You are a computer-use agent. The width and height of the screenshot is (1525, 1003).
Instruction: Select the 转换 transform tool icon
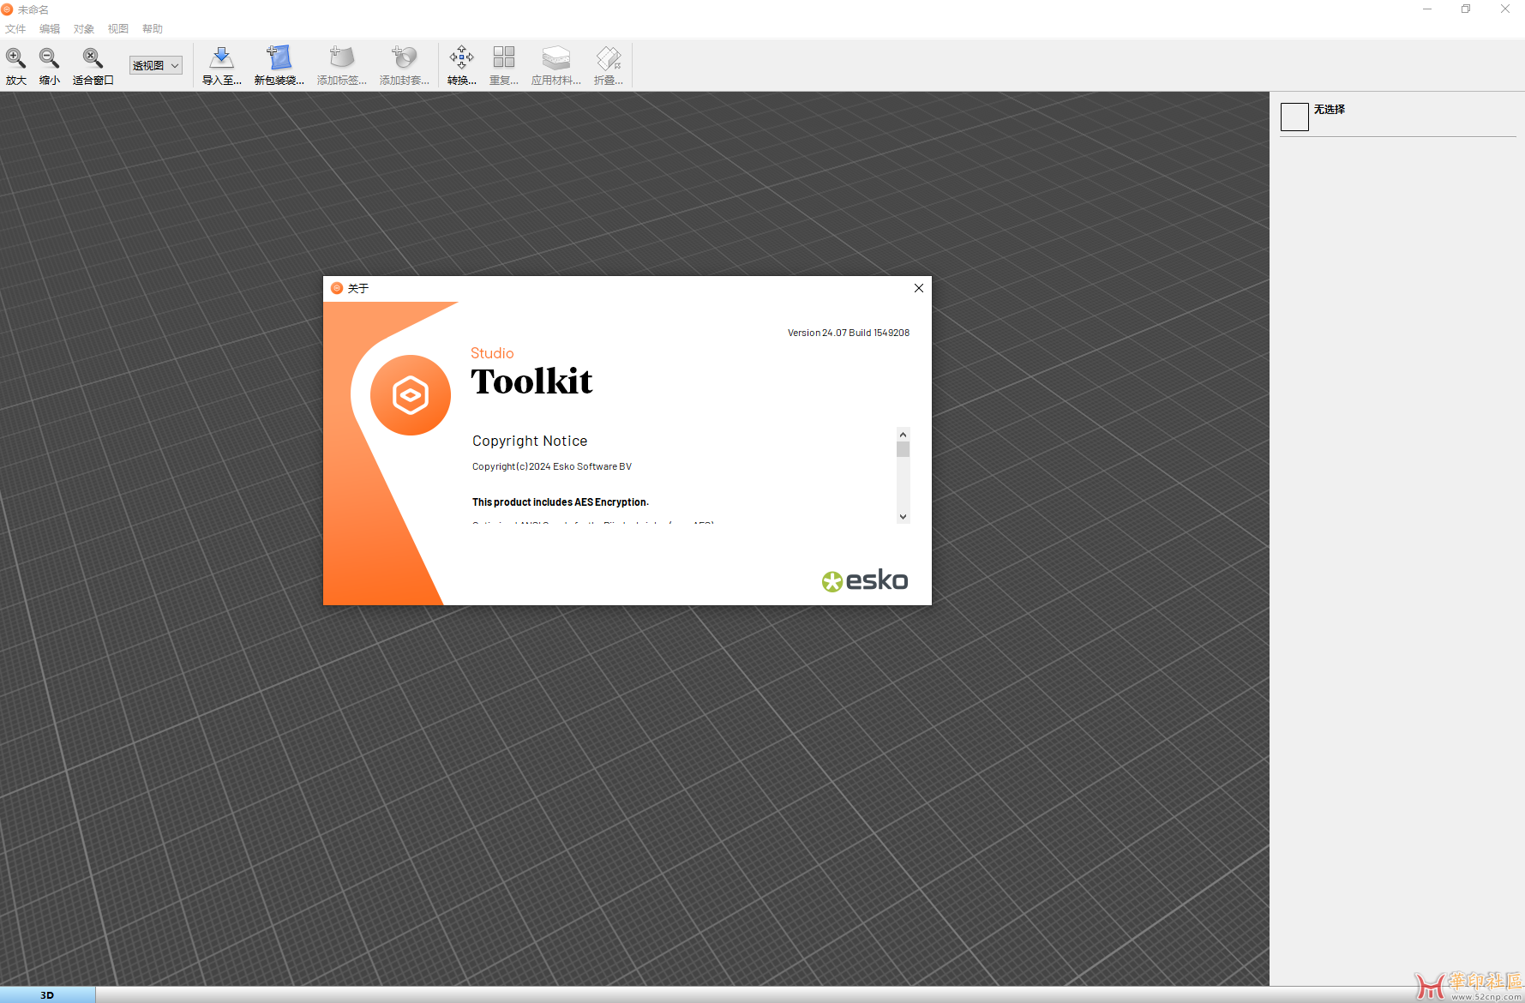pos(461,57)
